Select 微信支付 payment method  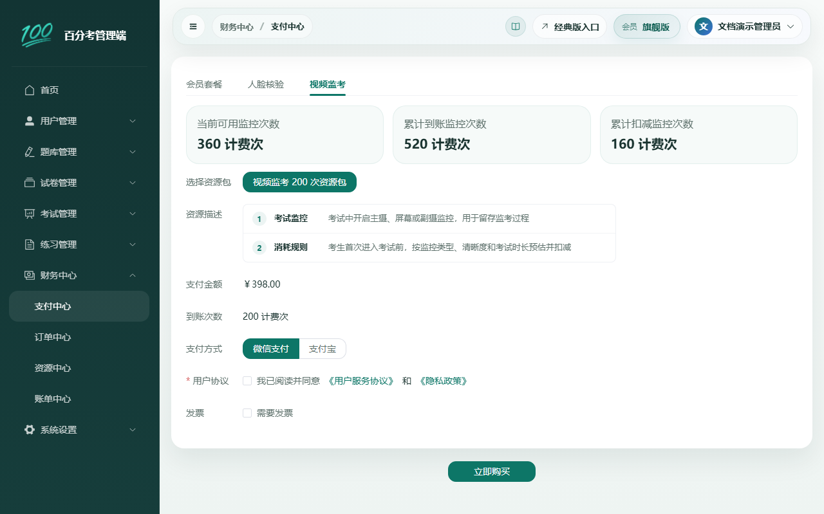[x=271, y=349]
